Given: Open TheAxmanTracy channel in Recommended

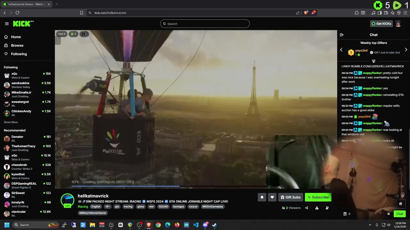Looking at the screenshot, I should click(27, 148).
